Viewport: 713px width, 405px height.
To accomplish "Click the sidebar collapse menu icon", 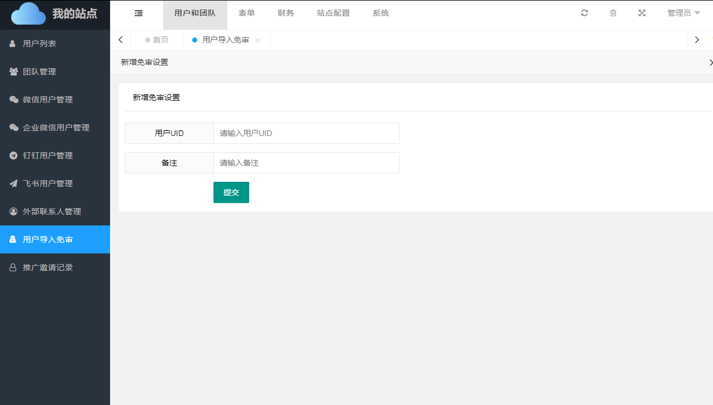I will [139, 13].
